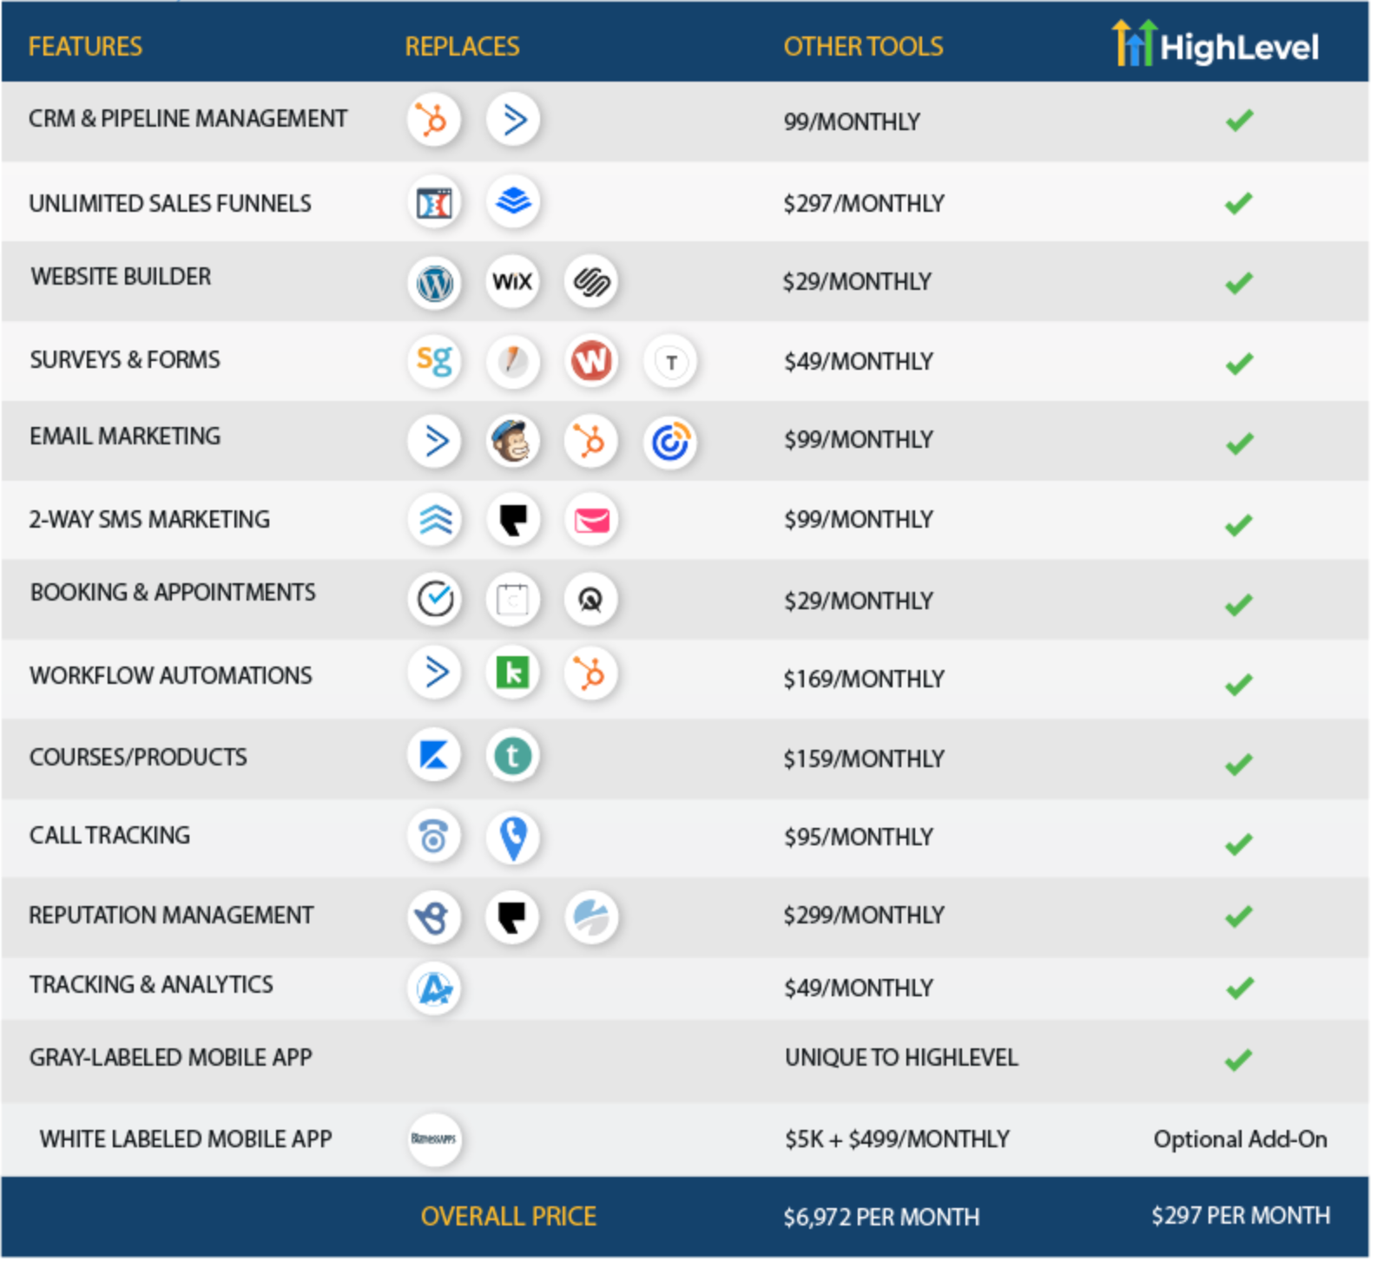This screenshot has width=1377, height=1274.
Task: Click black Podium icon in Reputation Management row
Action: pos(512,917)
